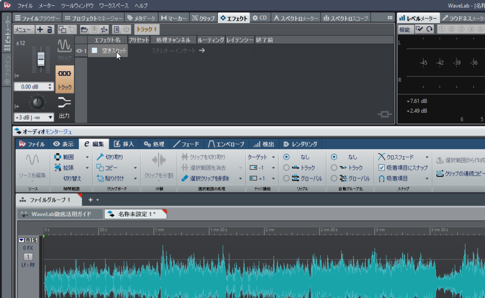Click the copy effects icon

[x=62, y=30]
